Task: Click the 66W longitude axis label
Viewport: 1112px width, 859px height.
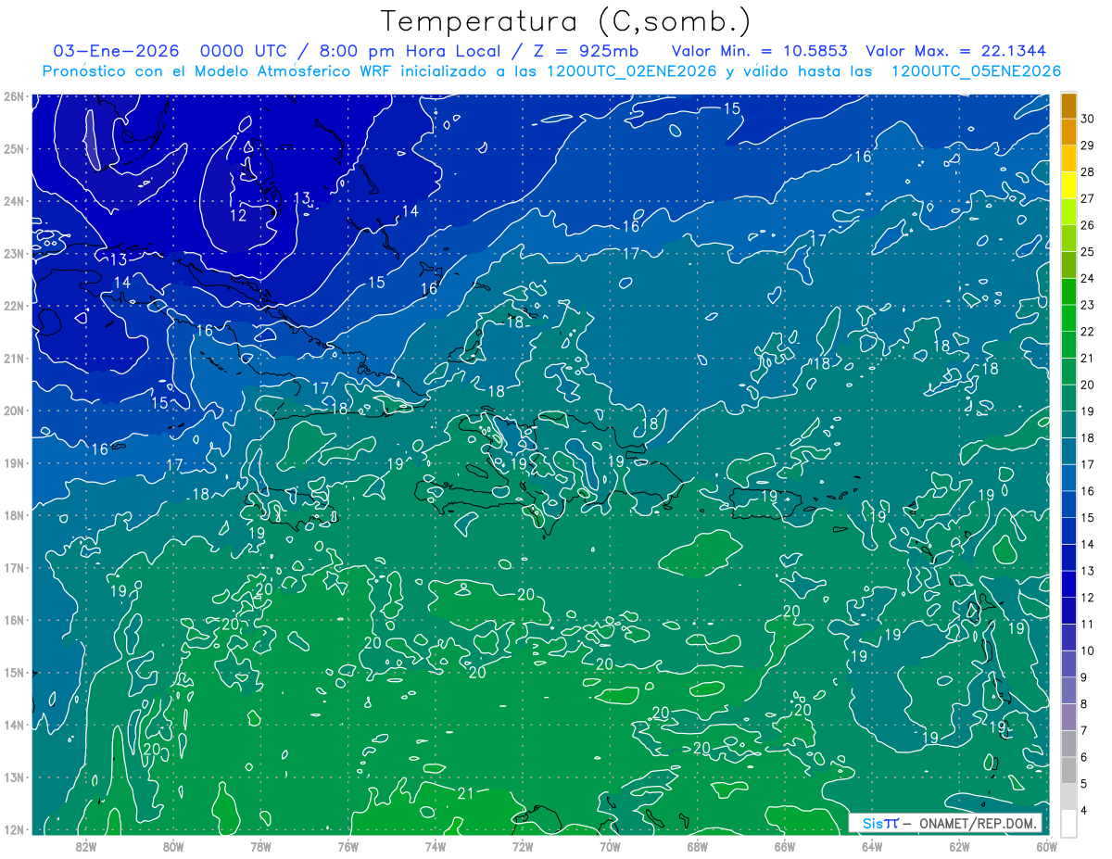Action: point(784,846)
